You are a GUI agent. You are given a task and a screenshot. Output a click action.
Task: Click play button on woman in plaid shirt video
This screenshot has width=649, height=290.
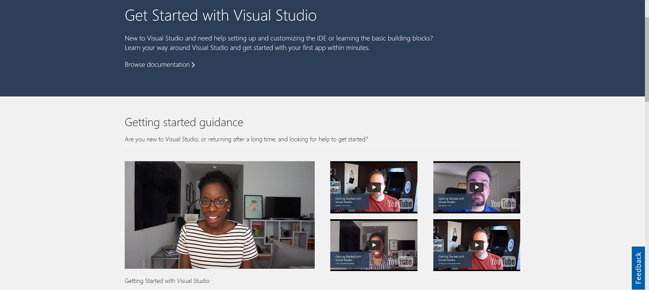pyautogui.click(x=374, y=245)
